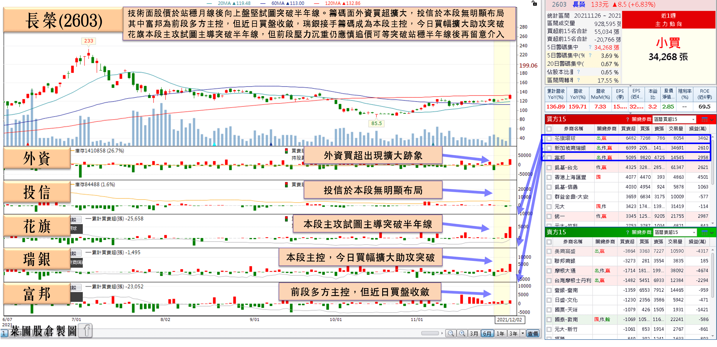The height and width of the screenshot is (347, 717).
Task: Sort sell list by 券商名稱 column
Action: click(573, 242)
